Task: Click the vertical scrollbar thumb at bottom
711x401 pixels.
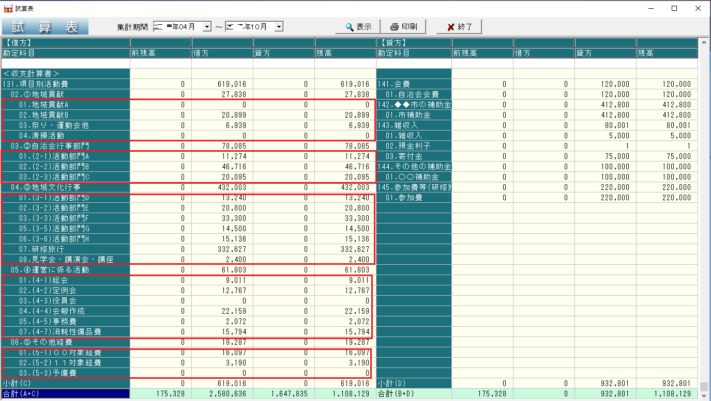Action: [x=704, y=387]
